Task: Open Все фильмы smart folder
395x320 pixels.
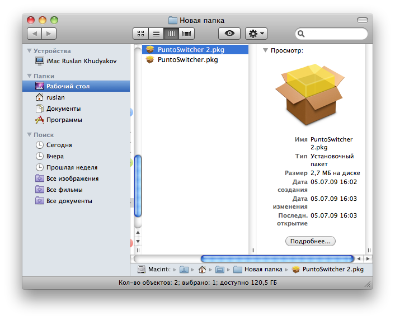Action: click(x=76, y=190)
